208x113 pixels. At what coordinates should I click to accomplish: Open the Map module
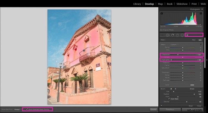pyautogui.click(x=160, y=4)
